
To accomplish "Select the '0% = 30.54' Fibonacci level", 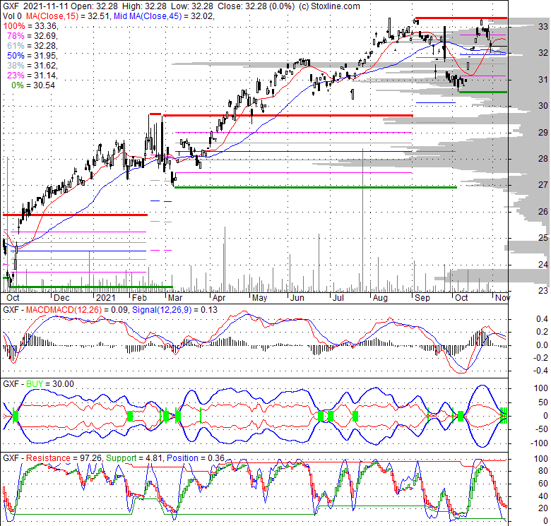I will pos(33,85).
